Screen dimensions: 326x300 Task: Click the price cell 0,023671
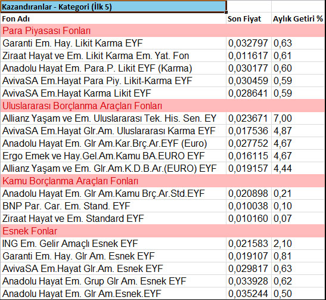[x=249, y=118]
